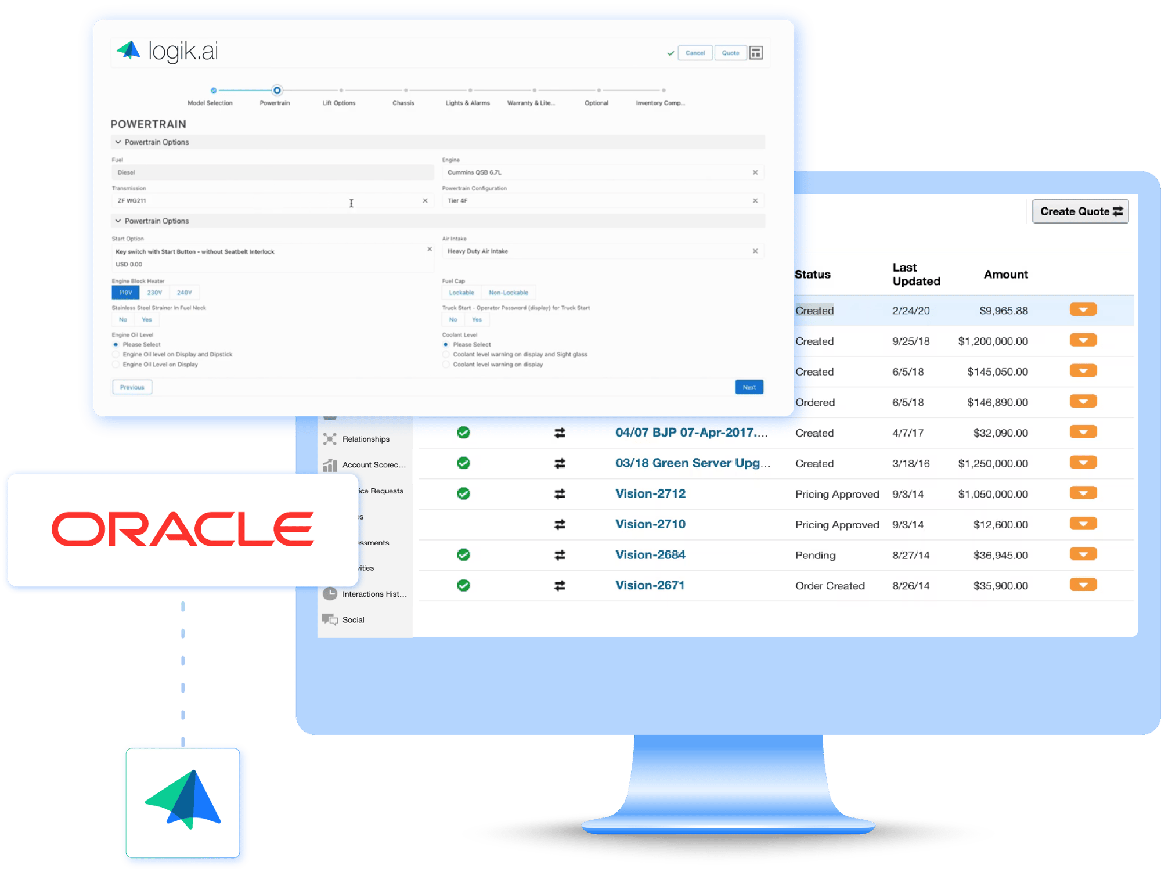Clear the Engine field Cummins QSB 6.7L
The width and height of the screenshot is (1161, 872).
(755, 172)
